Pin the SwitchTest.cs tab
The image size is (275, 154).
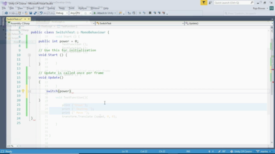click(25, 19)
